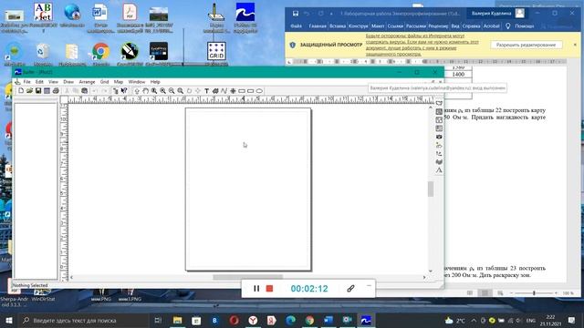Select the Polyline drawing tool in Surfer
This screenshot has height=328, width=584.
point(224,91)
